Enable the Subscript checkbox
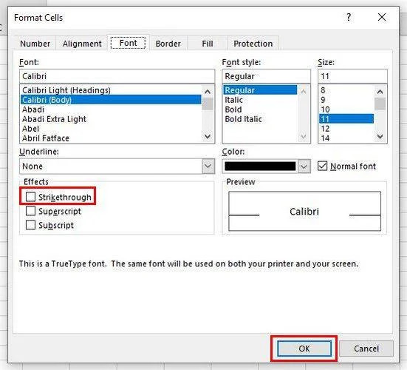Viewport: 407px width, 370px height. pyautogui.click(x=30, y=225)
